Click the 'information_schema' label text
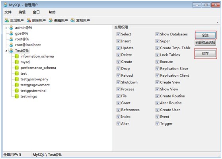 click(37, 56)
